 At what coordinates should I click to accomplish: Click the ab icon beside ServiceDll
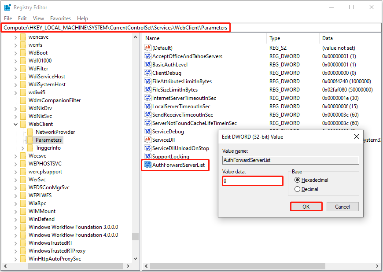click(148, 140)
